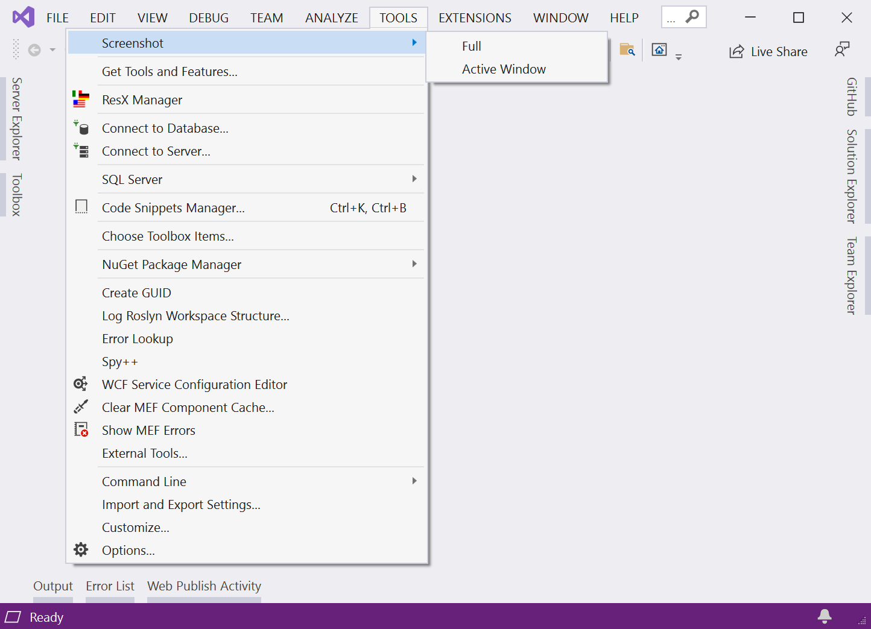
Task: Select Connect to Server menu entry
Action: [x=246, y=151]
